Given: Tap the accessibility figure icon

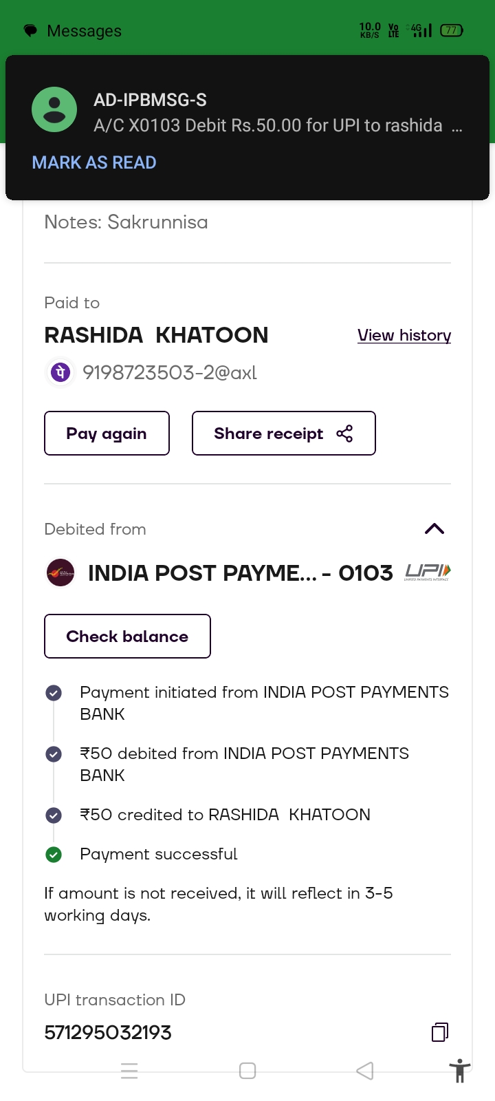Looking at the screenshot, I should (x=459, y=1071).
